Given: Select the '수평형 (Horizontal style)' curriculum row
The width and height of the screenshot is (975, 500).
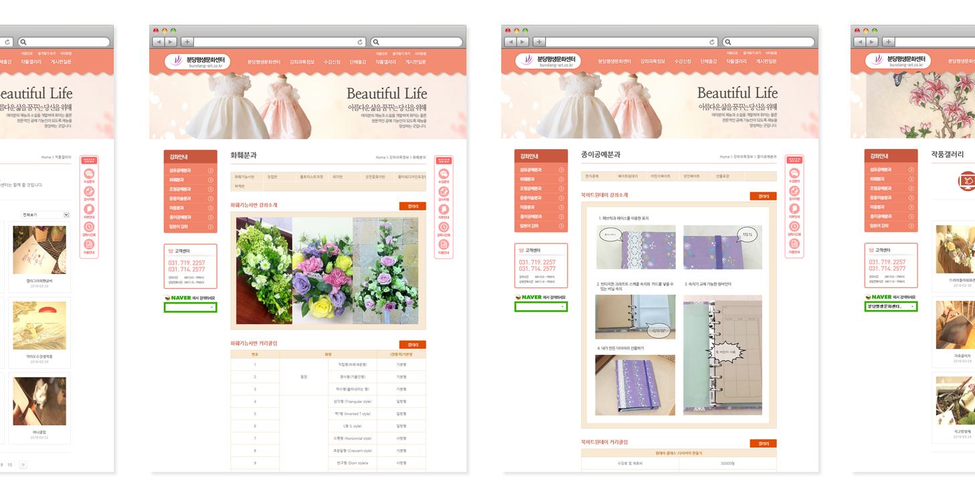Looking at the screenshot, I should point(328,439).
